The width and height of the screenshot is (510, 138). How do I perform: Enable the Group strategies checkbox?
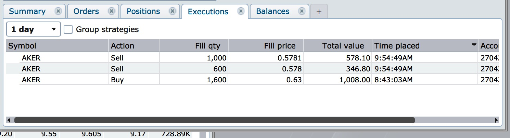click(68, 30)
